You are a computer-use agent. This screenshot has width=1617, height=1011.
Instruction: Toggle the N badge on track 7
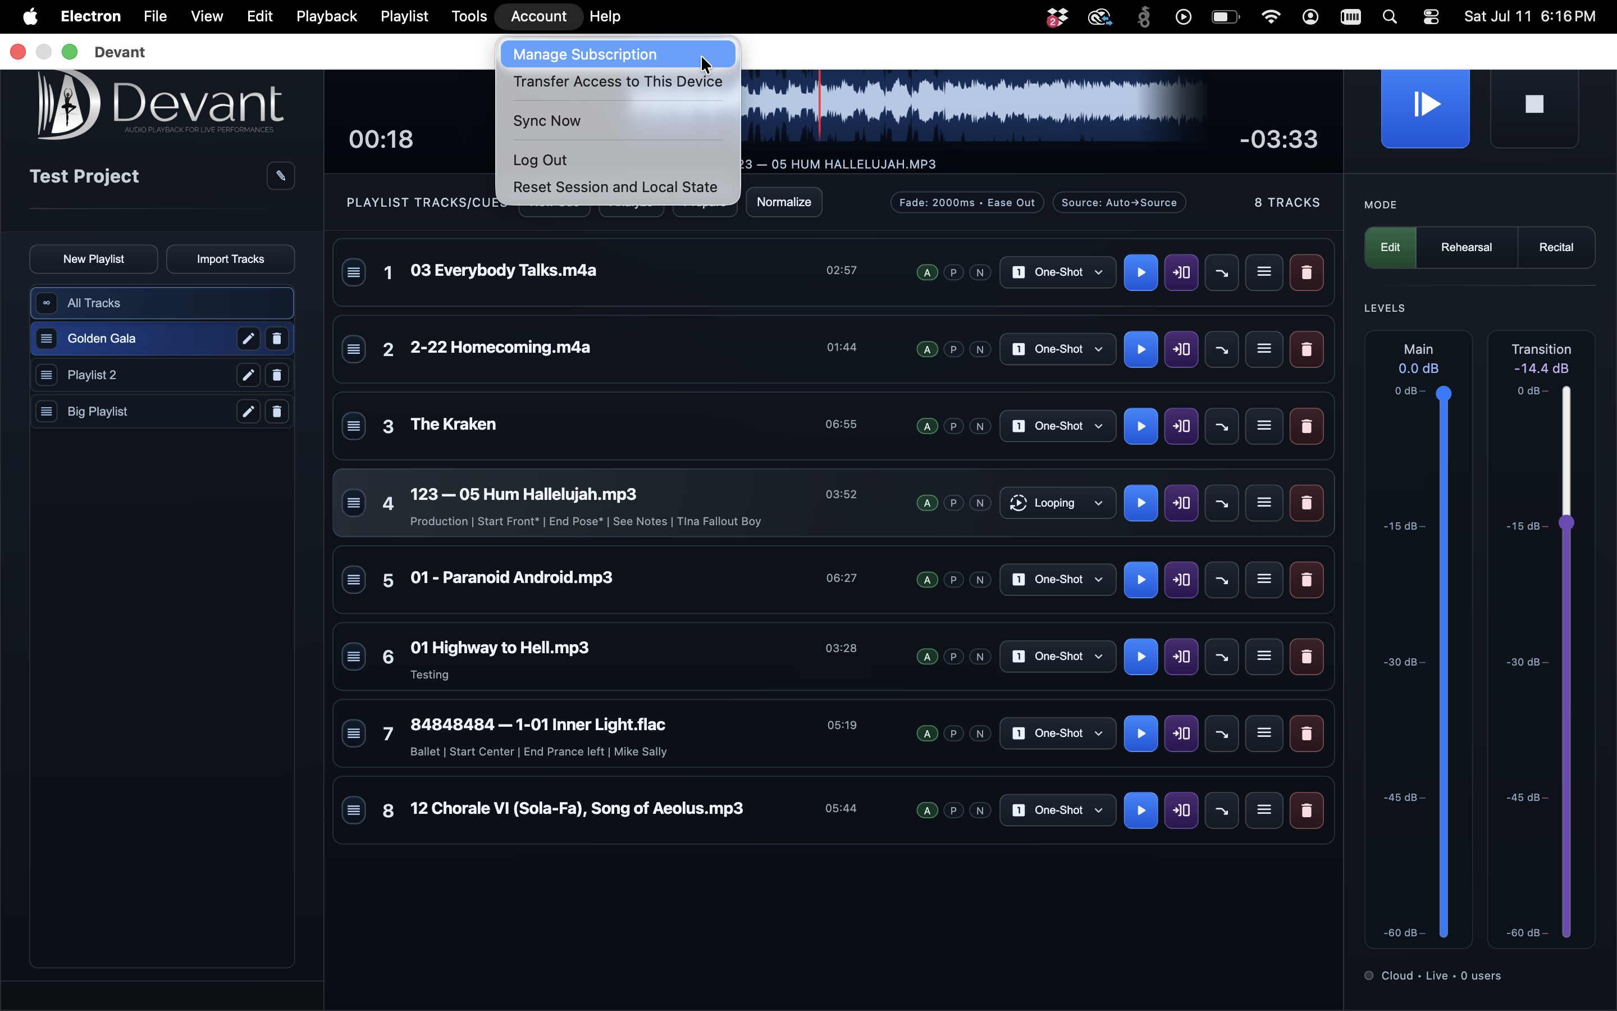pos(980,734)
